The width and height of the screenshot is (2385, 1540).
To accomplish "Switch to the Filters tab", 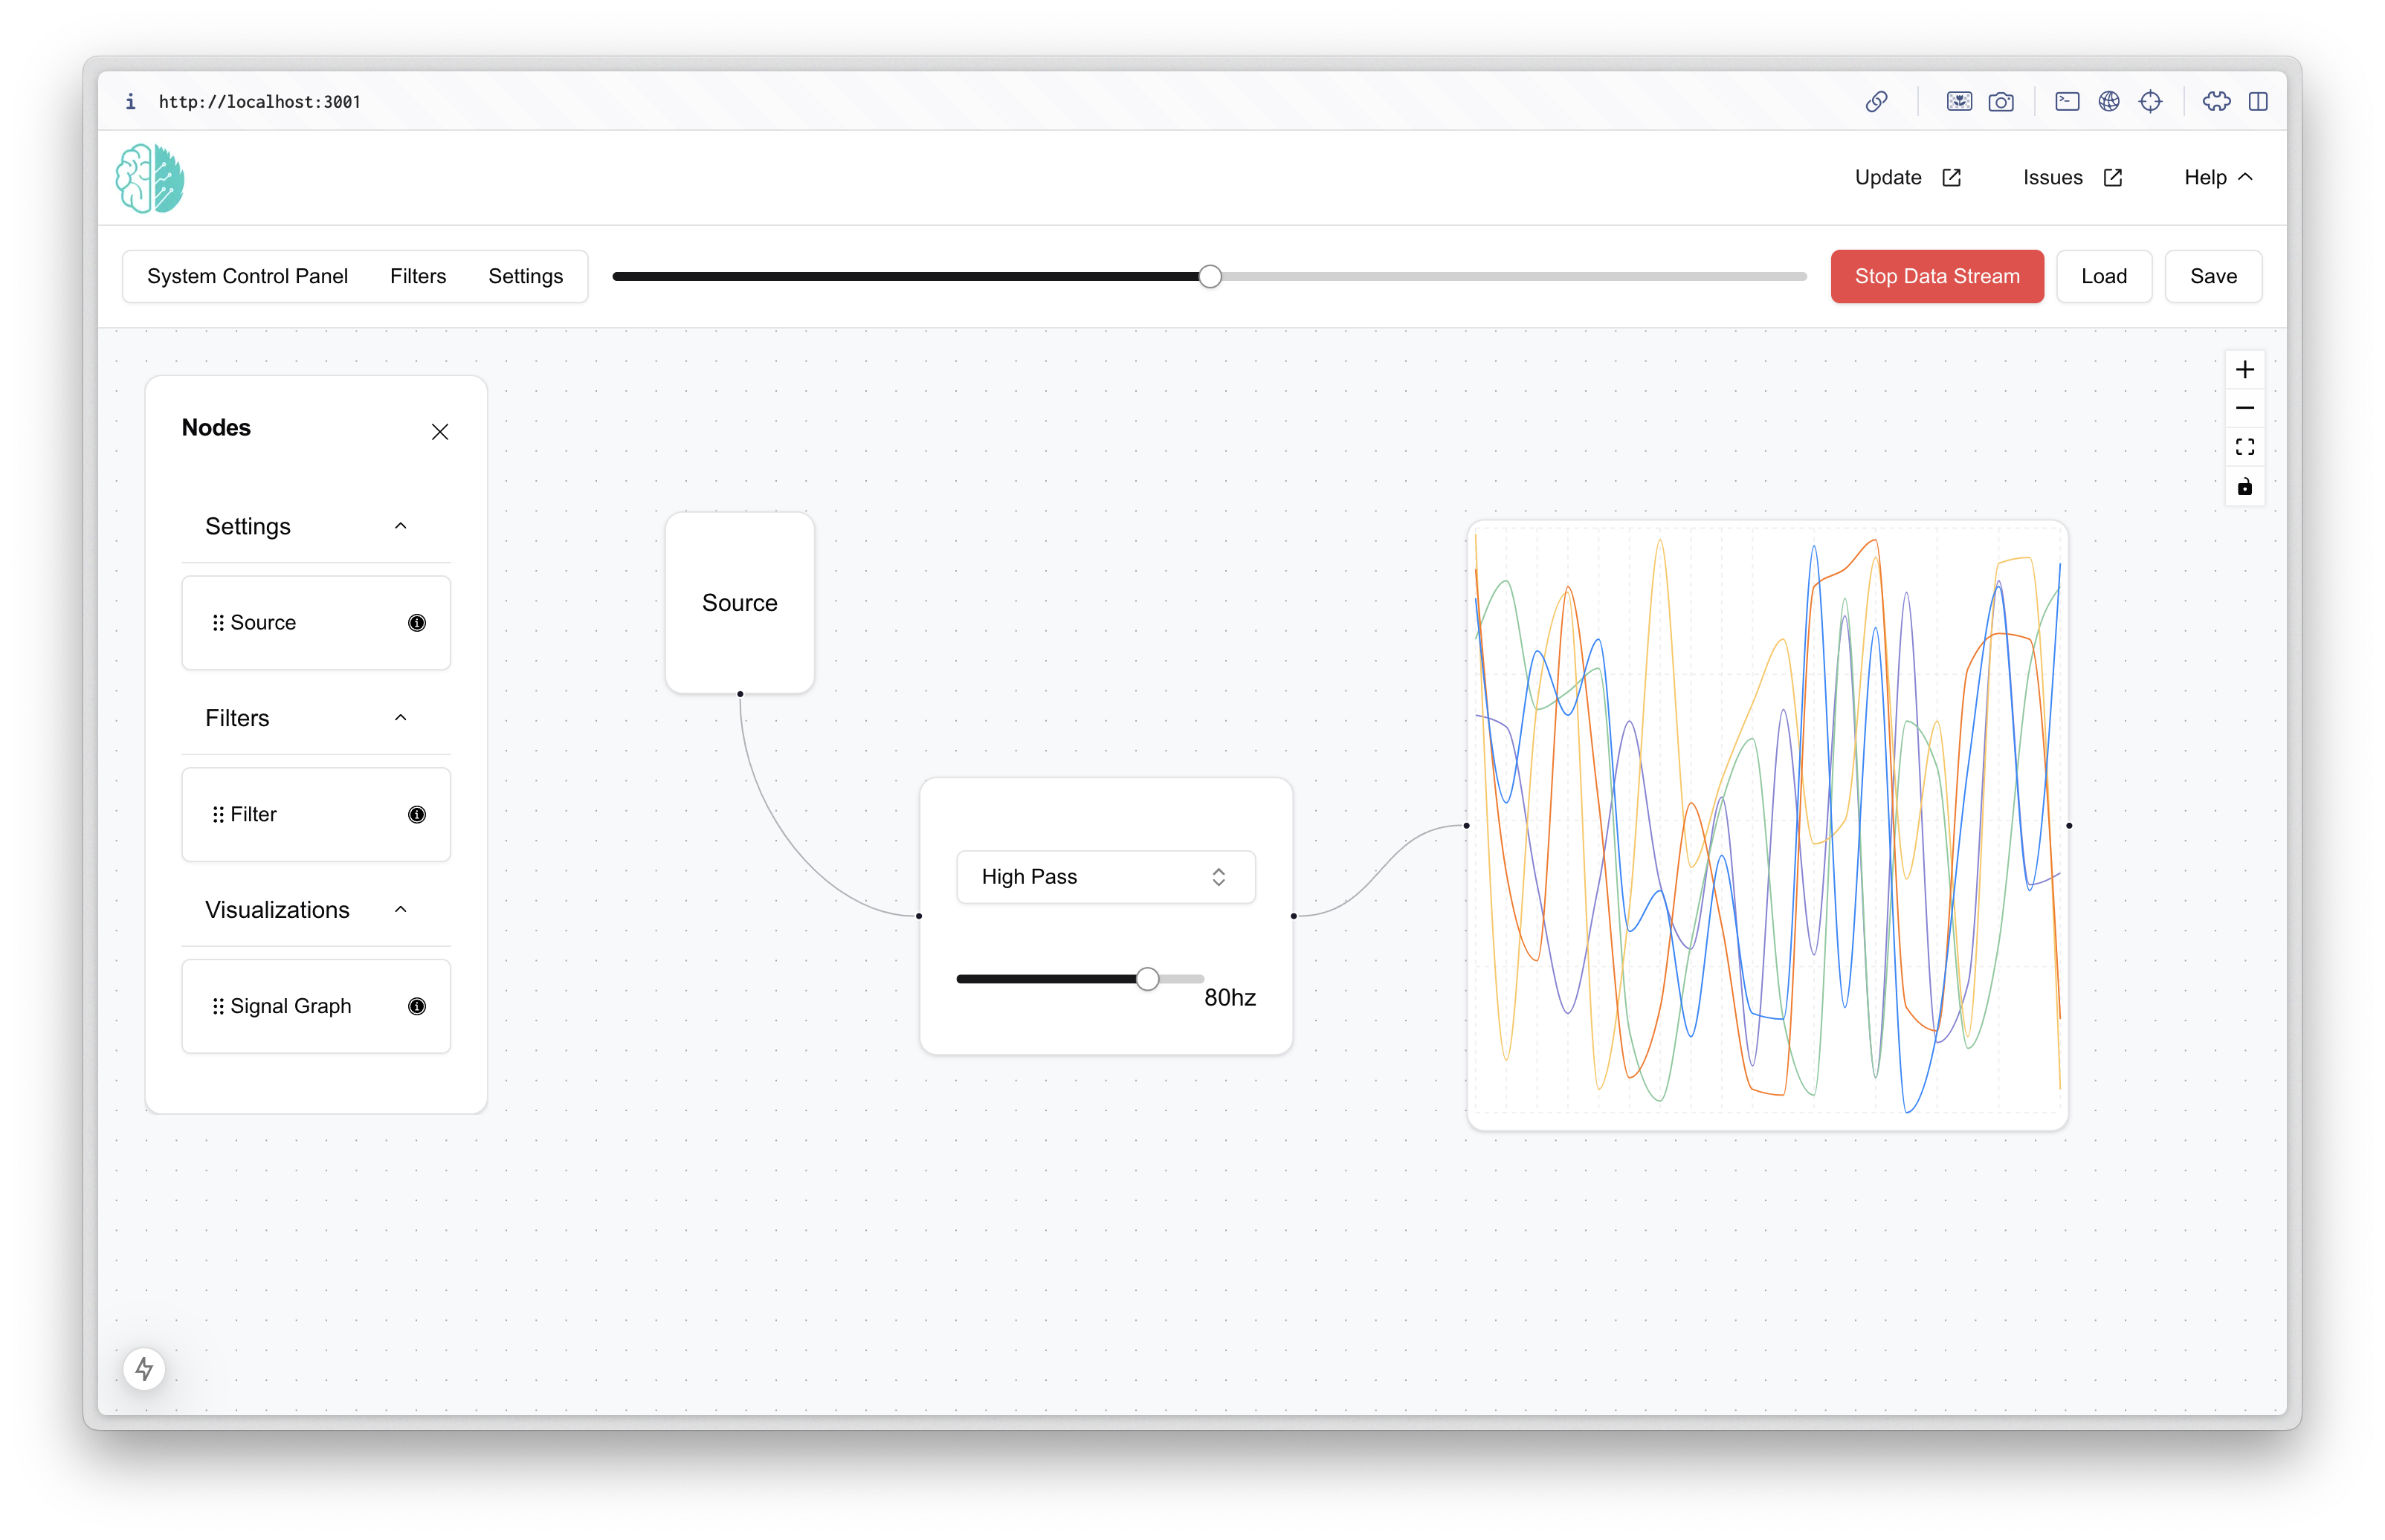I will (x=418, y=276).
